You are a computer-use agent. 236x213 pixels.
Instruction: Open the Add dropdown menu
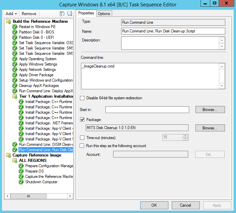11,14
